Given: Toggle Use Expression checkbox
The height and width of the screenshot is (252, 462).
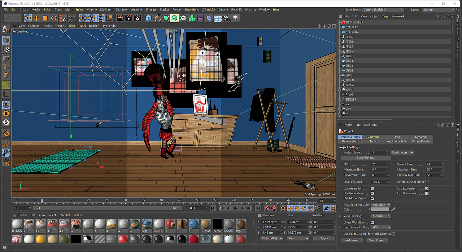Looking at the screenshot, I should coord(427,189).
